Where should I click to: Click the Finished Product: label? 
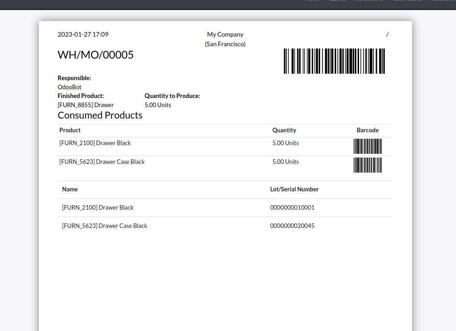coord(80,96)
